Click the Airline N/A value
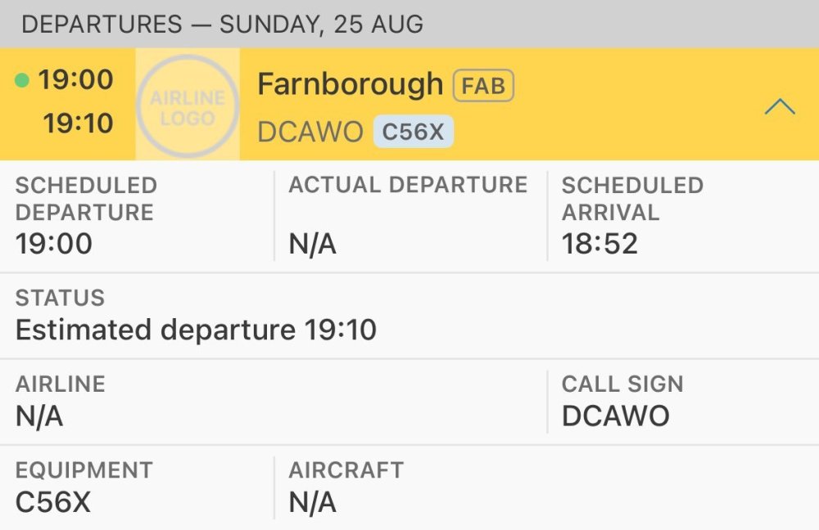Image resolution: width=819 pixels, height=530 pixels. point(39,416)
